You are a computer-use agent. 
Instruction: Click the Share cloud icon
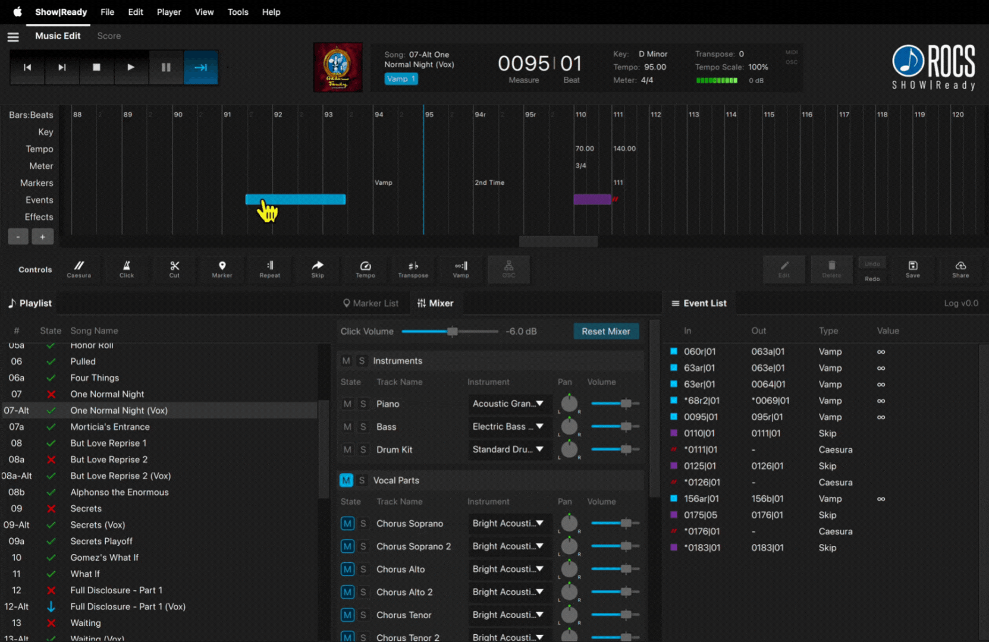[960, 269]
